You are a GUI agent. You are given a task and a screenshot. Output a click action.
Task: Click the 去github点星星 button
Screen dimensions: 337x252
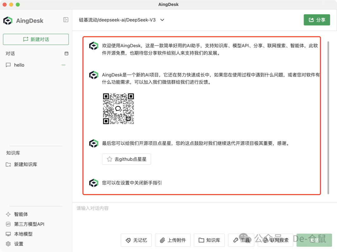pos(126,159)
